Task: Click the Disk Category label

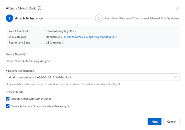Action: [18, 37]
